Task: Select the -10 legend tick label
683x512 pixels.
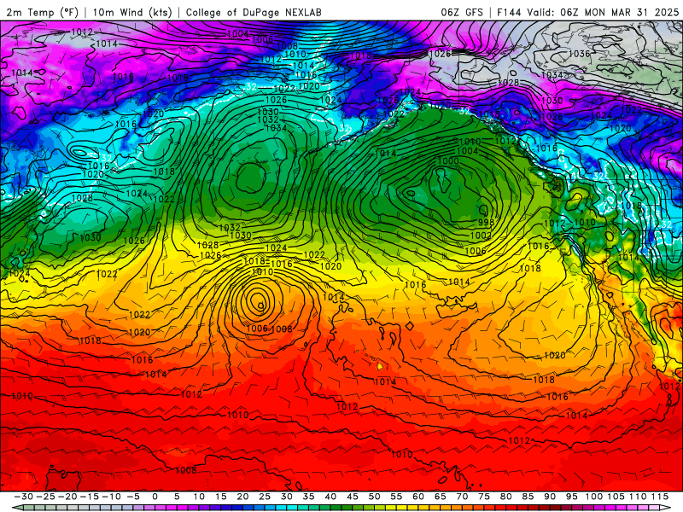Action: click(111, 497)
